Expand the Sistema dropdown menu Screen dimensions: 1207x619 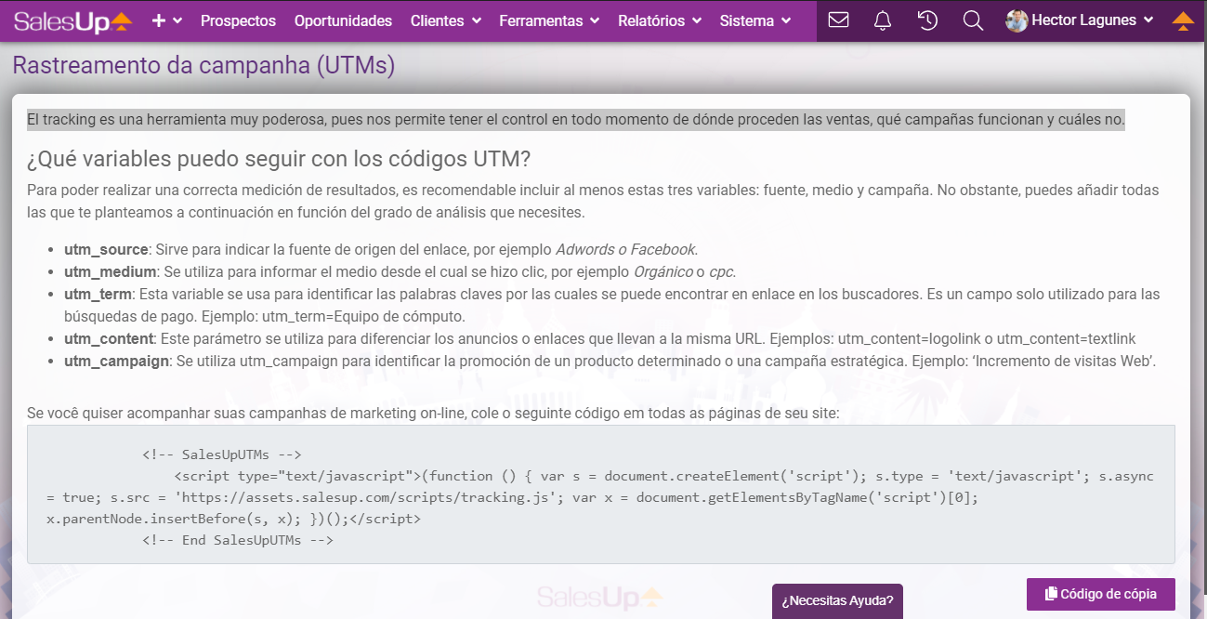pos(755,20)
